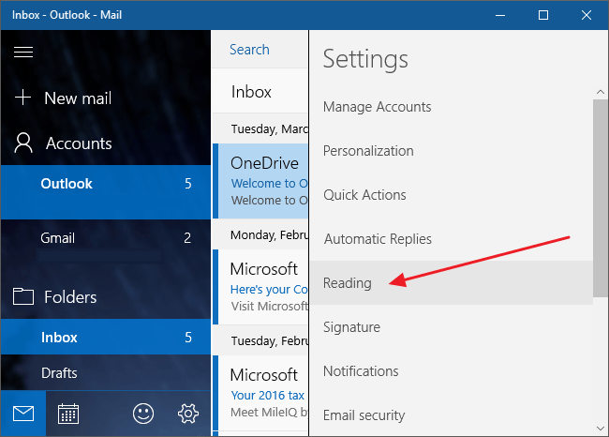
Task: Open the Accounts person icon
Action: 23,143
